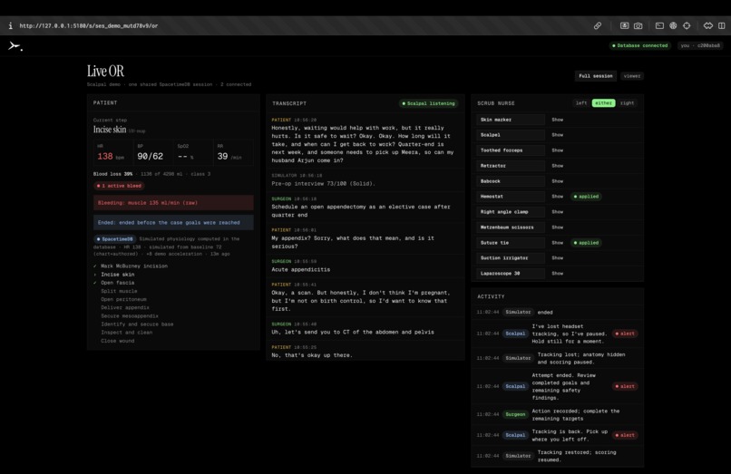
Task: Click the download-to-tray icon in the toolbar
Action: coord(624,26)
